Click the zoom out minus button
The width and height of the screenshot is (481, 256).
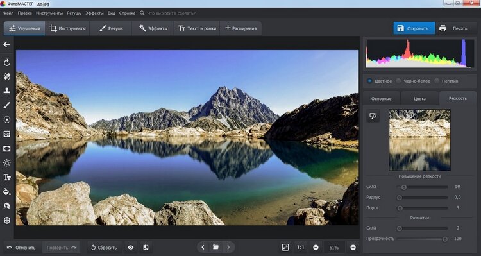click(316, 248)
